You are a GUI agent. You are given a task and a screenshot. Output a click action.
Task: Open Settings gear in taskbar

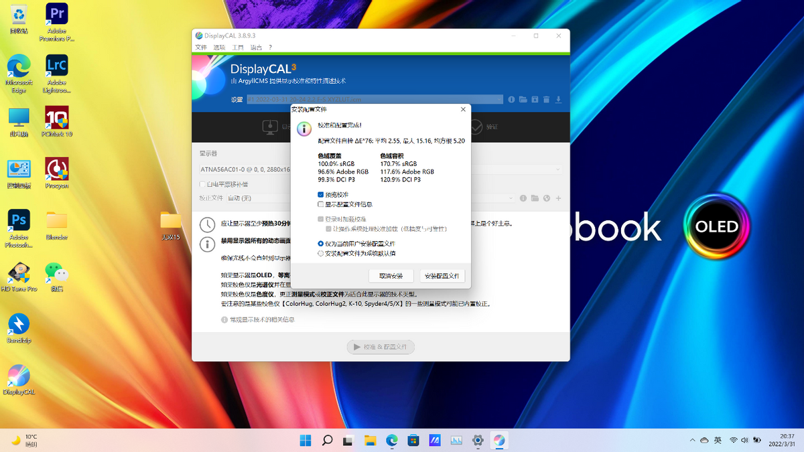click(x=478, y=440)
